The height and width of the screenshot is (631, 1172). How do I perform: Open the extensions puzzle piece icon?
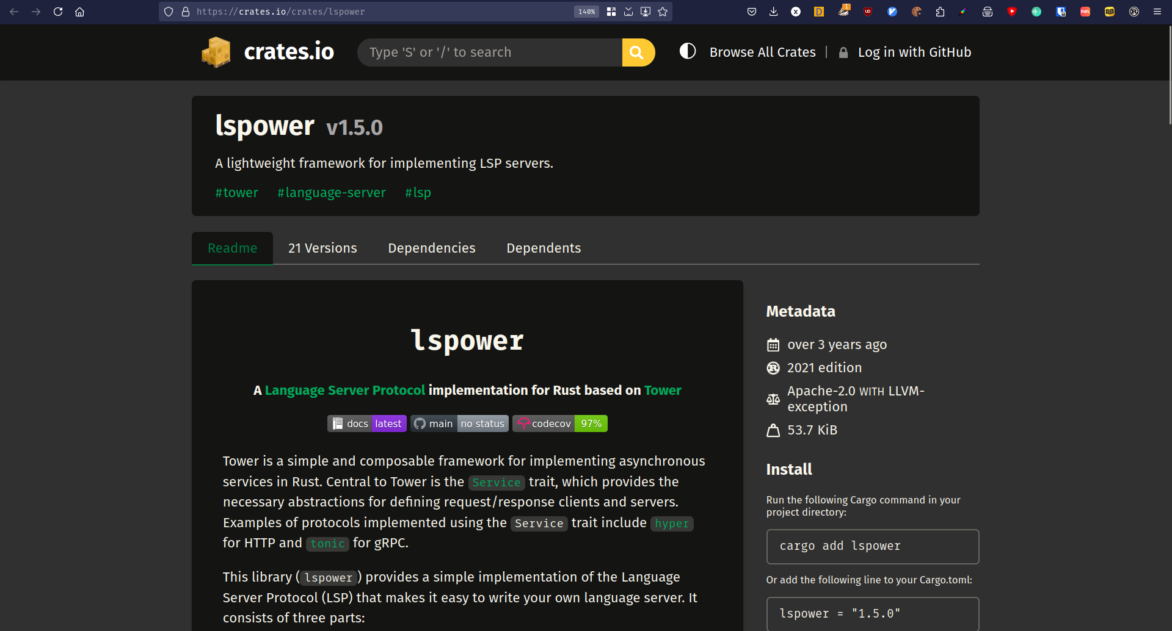pyautogui.click(x=940, y=12)
